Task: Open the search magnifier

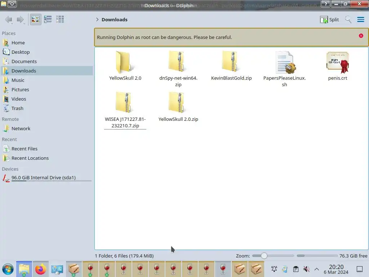Action: pos(348,19)
